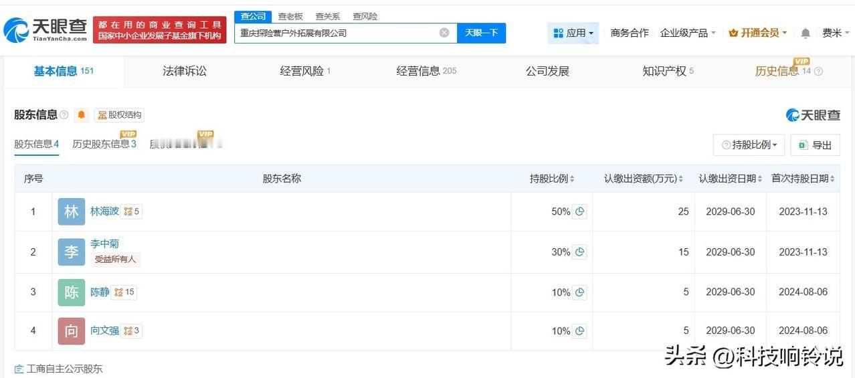Click orange alert bell beside 股东信息
855x378 pixels.
pos(82,115)
